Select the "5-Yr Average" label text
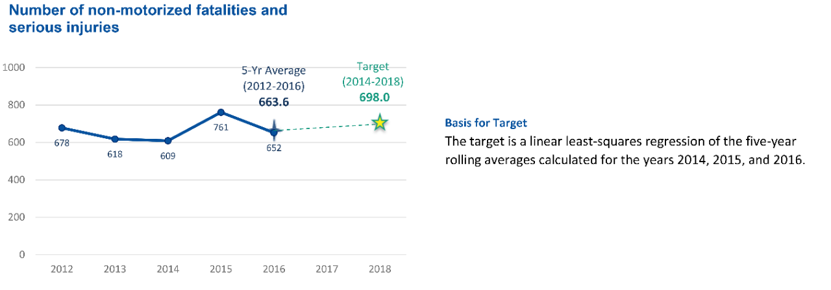 click(273, 71)
